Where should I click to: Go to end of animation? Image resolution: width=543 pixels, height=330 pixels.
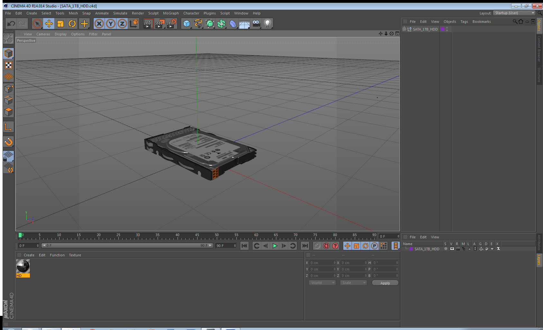[x=305, y=246]
